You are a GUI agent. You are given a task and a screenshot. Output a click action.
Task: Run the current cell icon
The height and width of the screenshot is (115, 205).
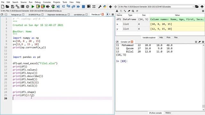(x=38, y=6)
